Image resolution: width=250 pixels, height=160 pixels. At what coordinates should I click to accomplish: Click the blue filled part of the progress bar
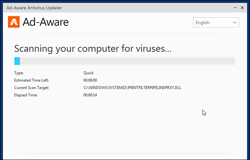17,61
